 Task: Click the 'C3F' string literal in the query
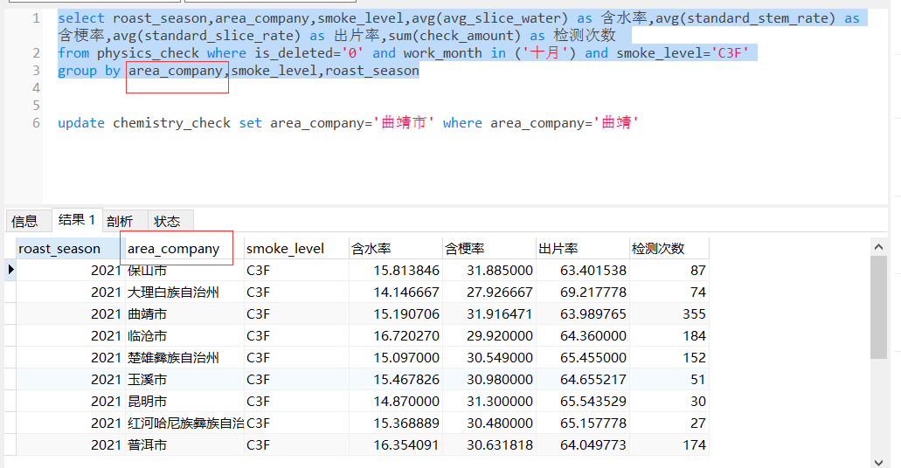tap(730, 53)
